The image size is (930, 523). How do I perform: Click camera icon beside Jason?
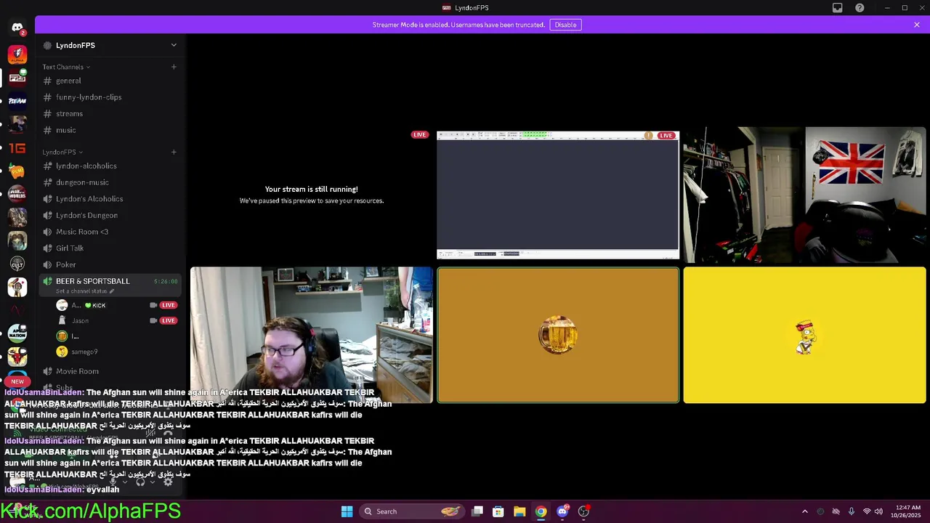click(153, 320)
